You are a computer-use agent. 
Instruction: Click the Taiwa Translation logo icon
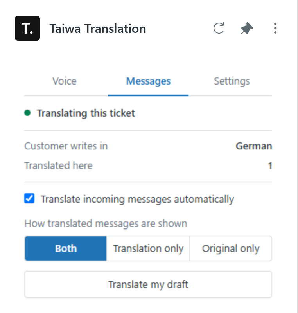click(x=27, y=28)
